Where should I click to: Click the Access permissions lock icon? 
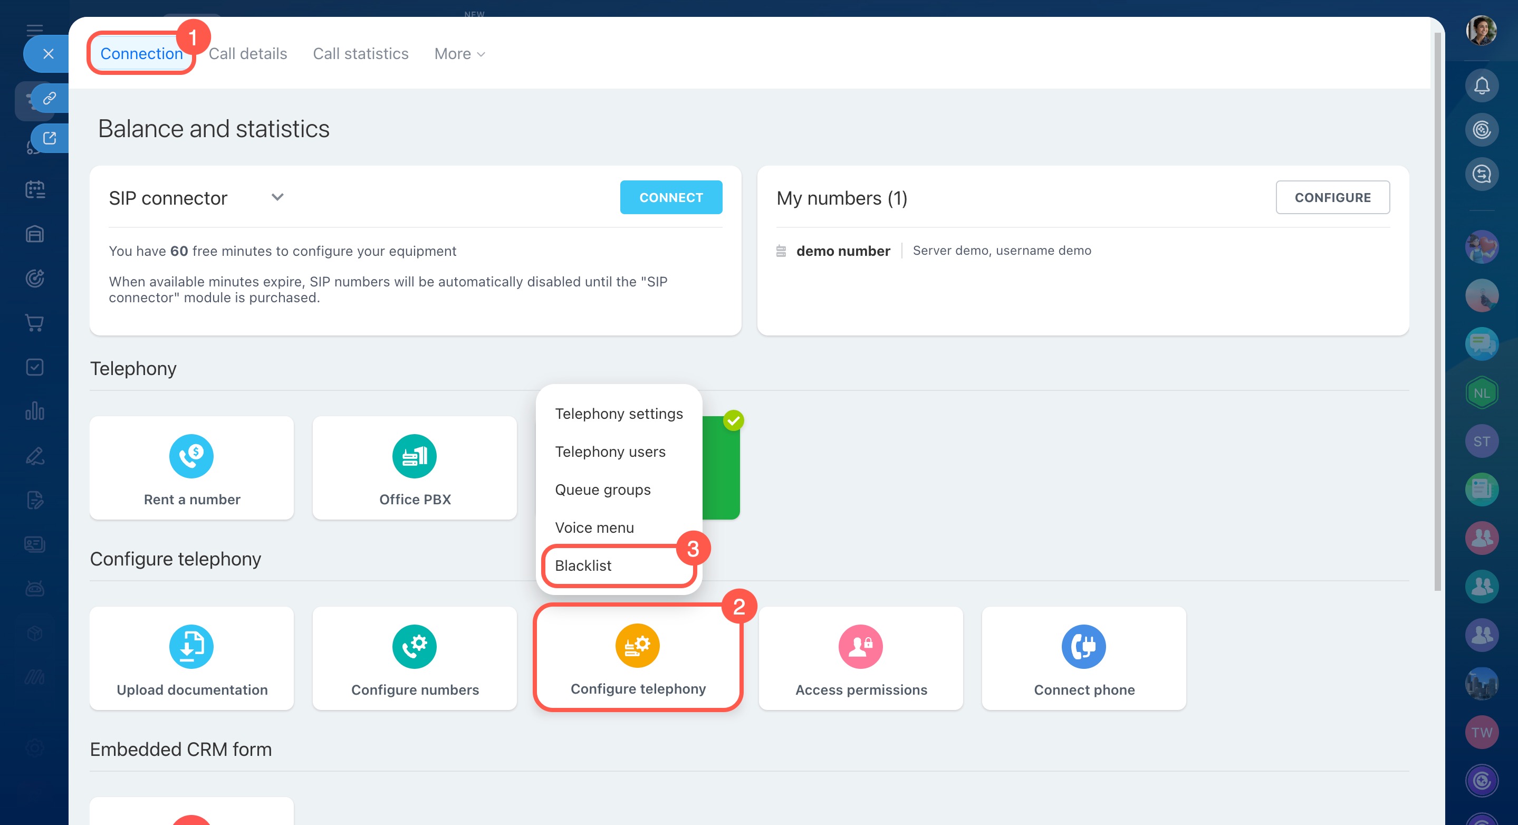[860, 647]
